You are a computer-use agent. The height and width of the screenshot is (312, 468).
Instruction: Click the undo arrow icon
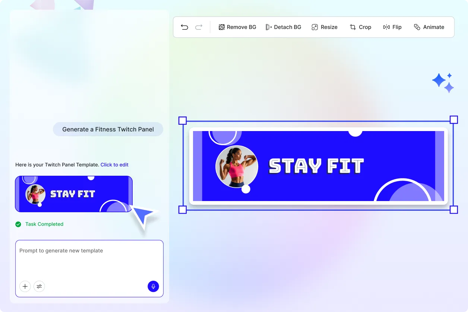tap(184, 27)
